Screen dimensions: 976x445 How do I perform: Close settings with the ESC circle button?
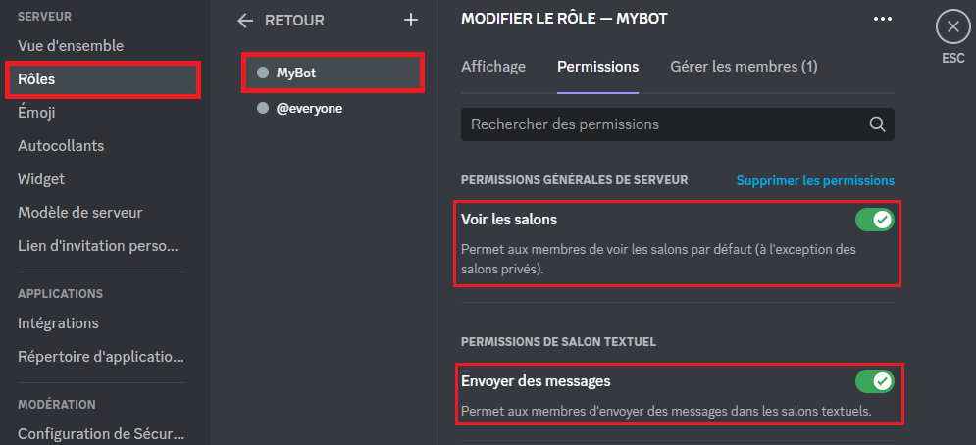point(952,27)
